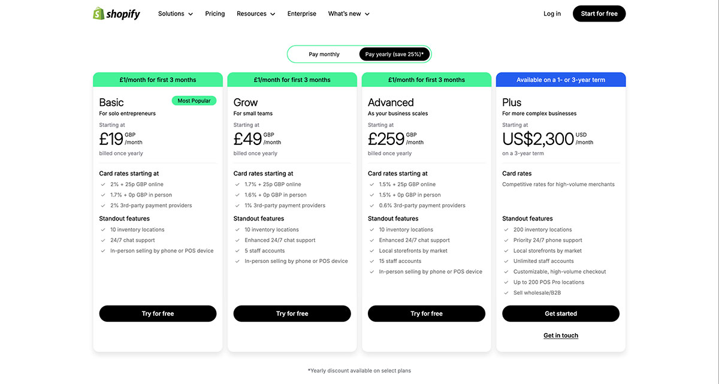
Task: Click the Plus 1- or 3-year term banner
Action: tap(561, 78)
